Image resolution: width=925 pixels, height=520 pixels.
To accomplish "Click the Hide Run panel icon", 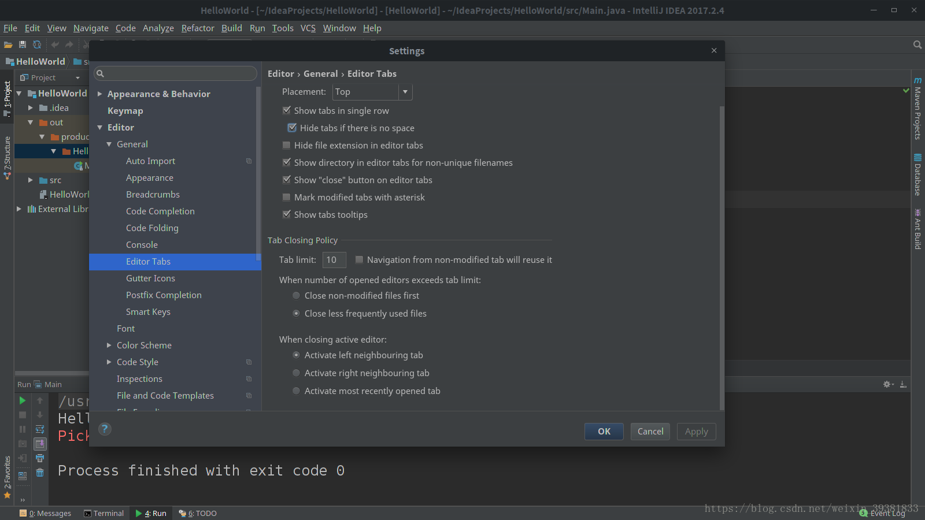I will (x=903, y=384).
